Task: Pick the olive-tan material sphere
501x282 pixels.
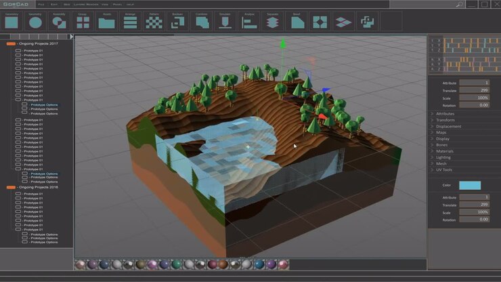Action: click(140, 265)
